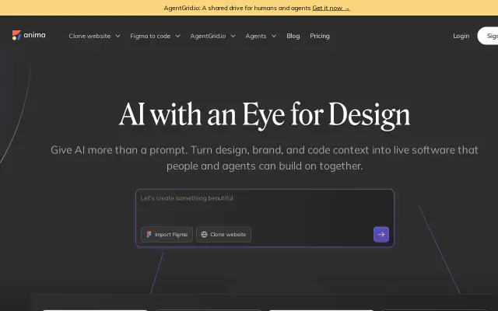
Task: Click the Import Figma button
Action: (167, 235)
